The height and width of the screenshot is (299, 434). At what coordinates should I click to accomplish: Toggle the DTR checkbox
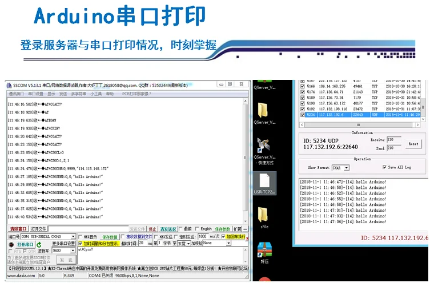click(x=25, y=251)
